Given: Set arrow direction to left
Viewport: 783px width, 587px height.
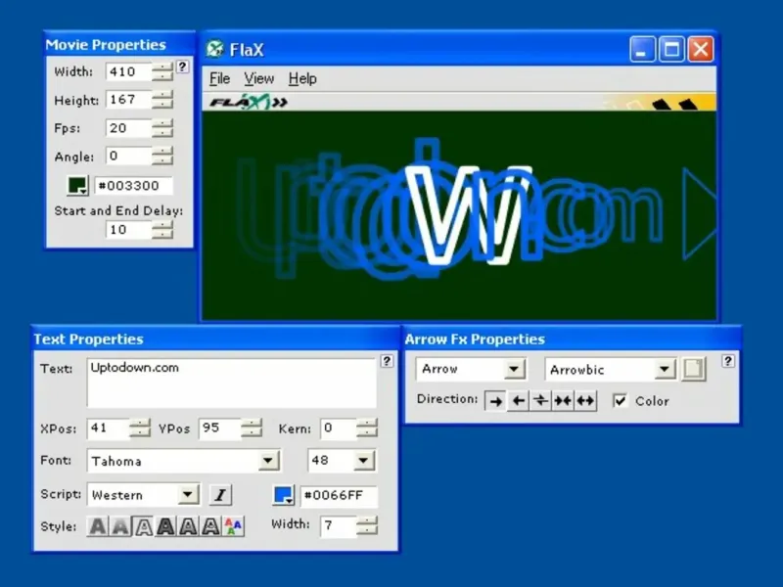Looking at the screenshot, I should 518,401.
